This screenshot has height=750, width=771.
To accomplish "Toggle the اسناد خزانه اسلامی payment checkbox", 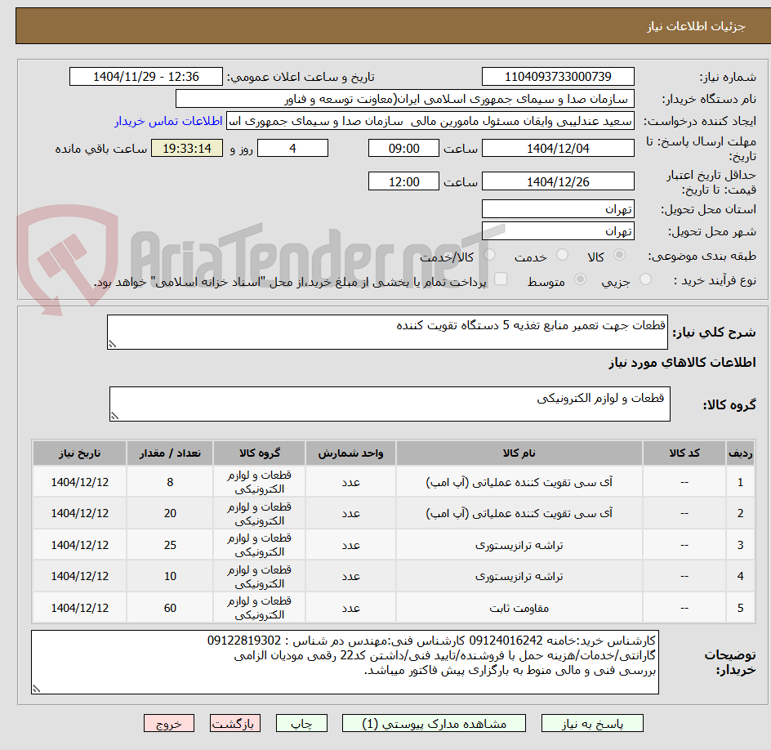I will click(501, 279).
